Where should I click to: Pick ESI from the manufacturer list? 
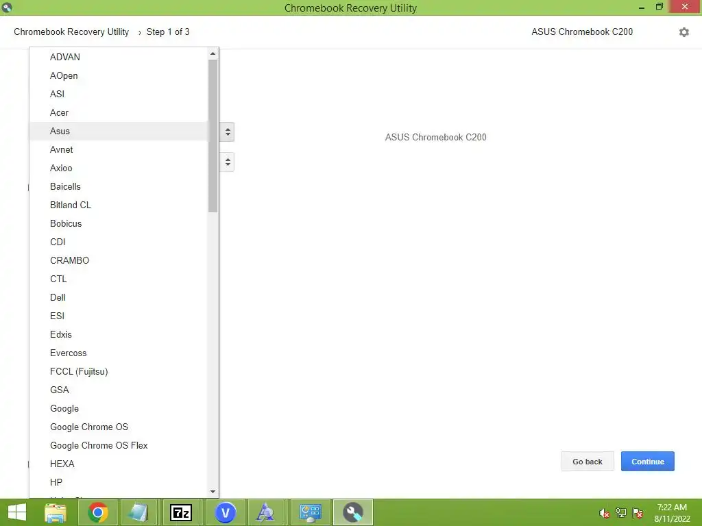click(x=119, y=316)
